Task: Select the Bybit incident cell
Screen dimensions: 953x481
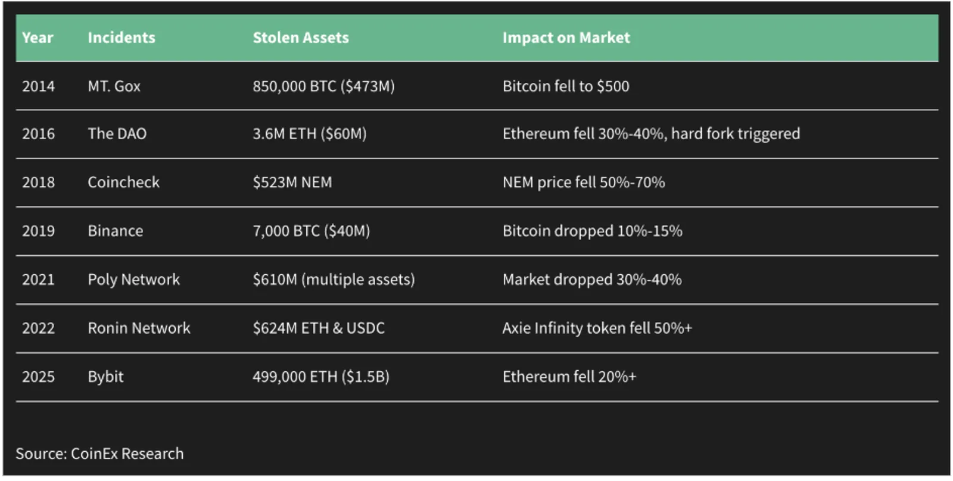Action: (x=105, y=377)
